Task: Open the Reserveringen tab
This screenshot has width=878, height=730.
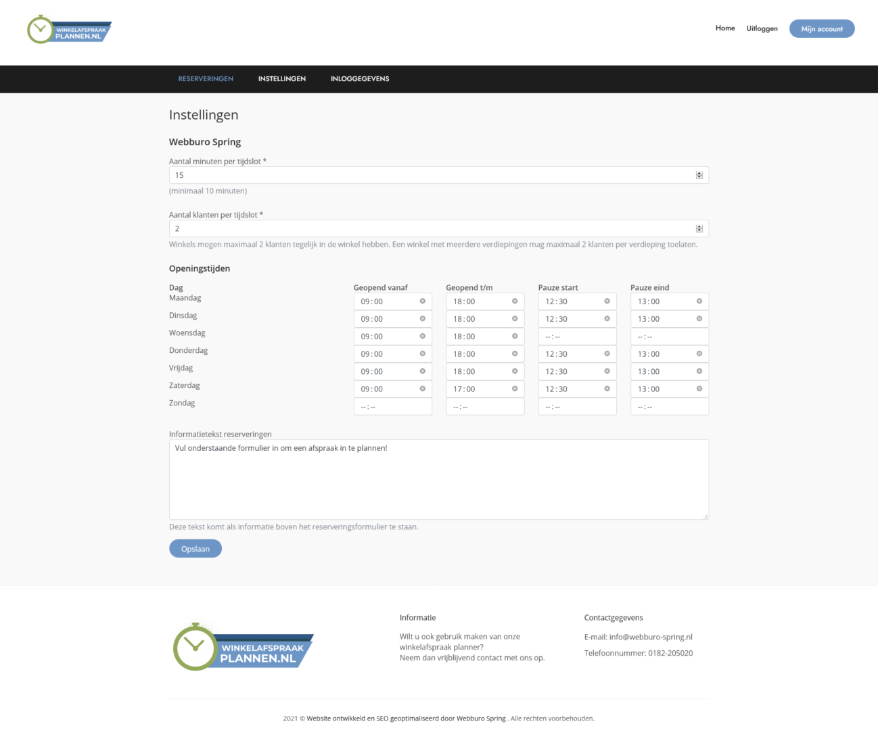Action: pos(206,79)
